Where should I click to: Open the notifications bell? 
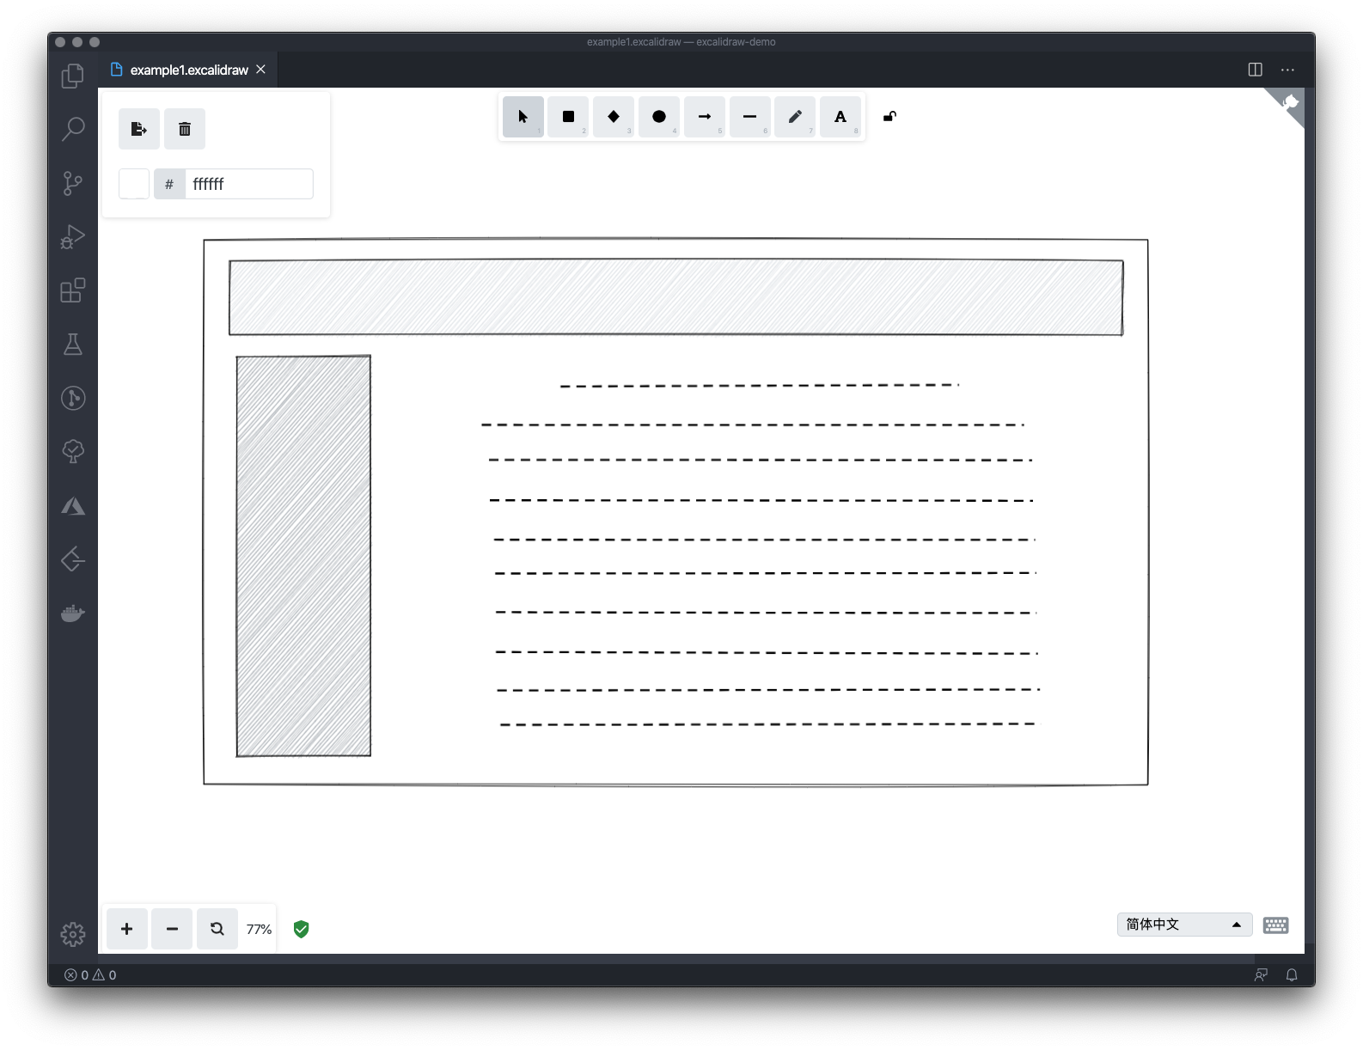coord(1292,975)
